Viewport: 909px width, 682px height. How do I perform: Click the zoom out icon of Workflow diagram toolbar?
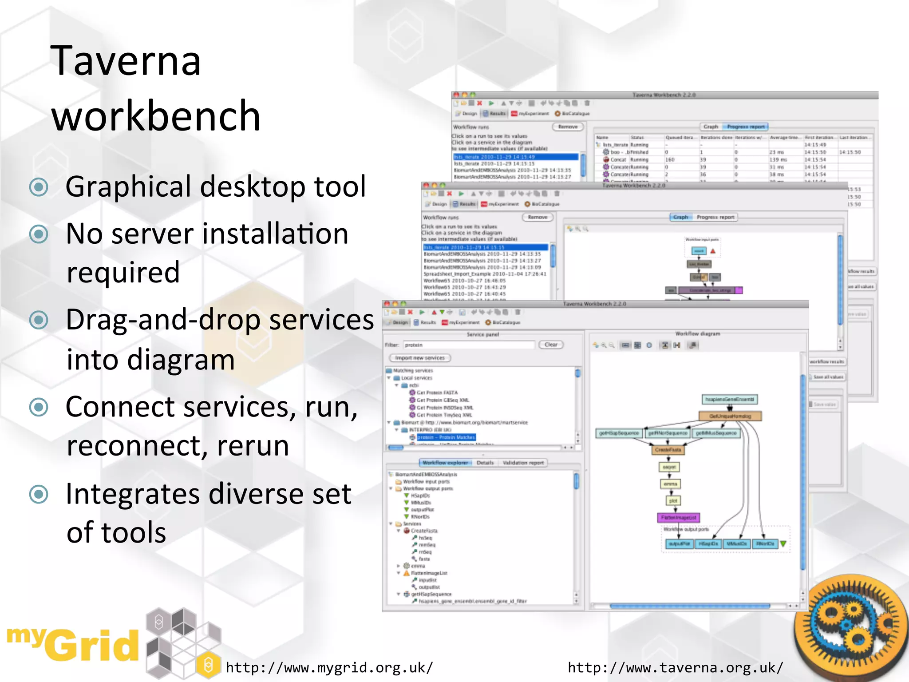point(612,345)
